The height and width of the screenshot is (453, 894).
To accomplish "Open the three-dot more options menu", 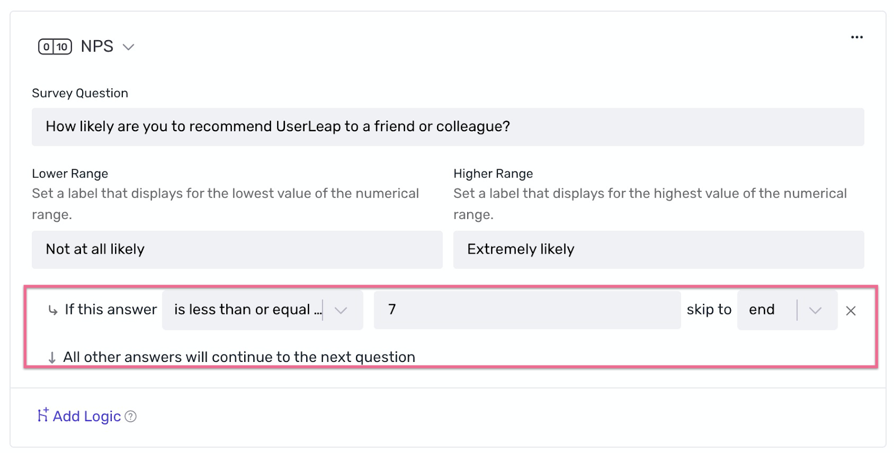I will pos(857,37).
